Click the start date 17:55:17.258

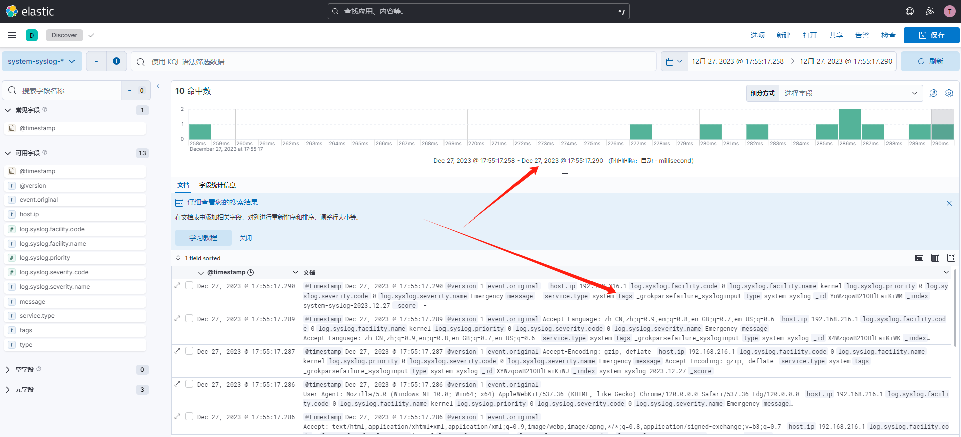737,61
